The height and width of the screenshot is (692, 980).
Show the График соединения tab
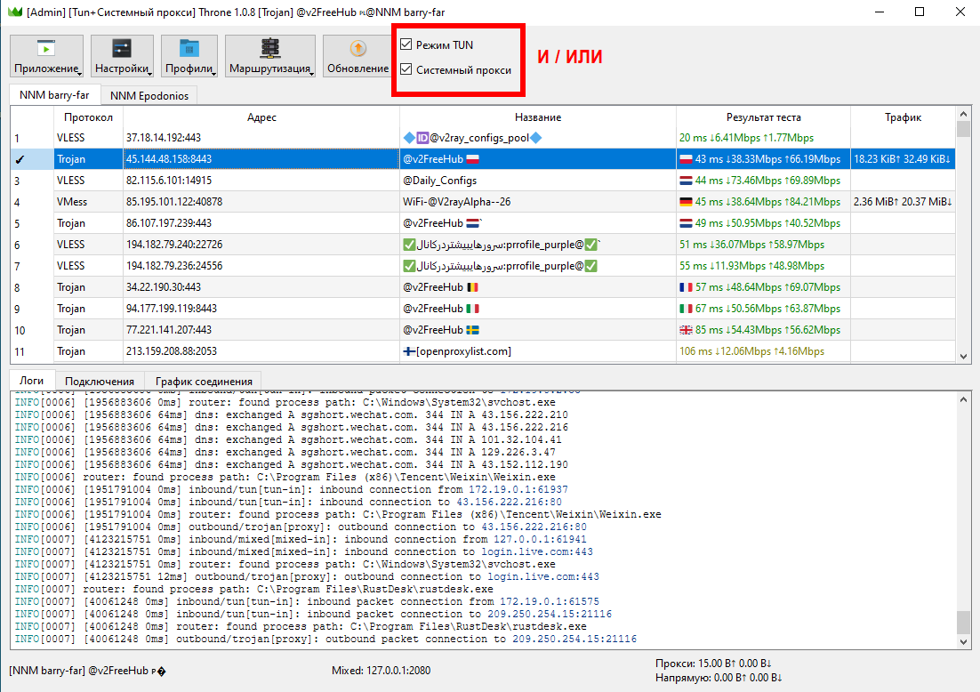(x=204, y=382)
